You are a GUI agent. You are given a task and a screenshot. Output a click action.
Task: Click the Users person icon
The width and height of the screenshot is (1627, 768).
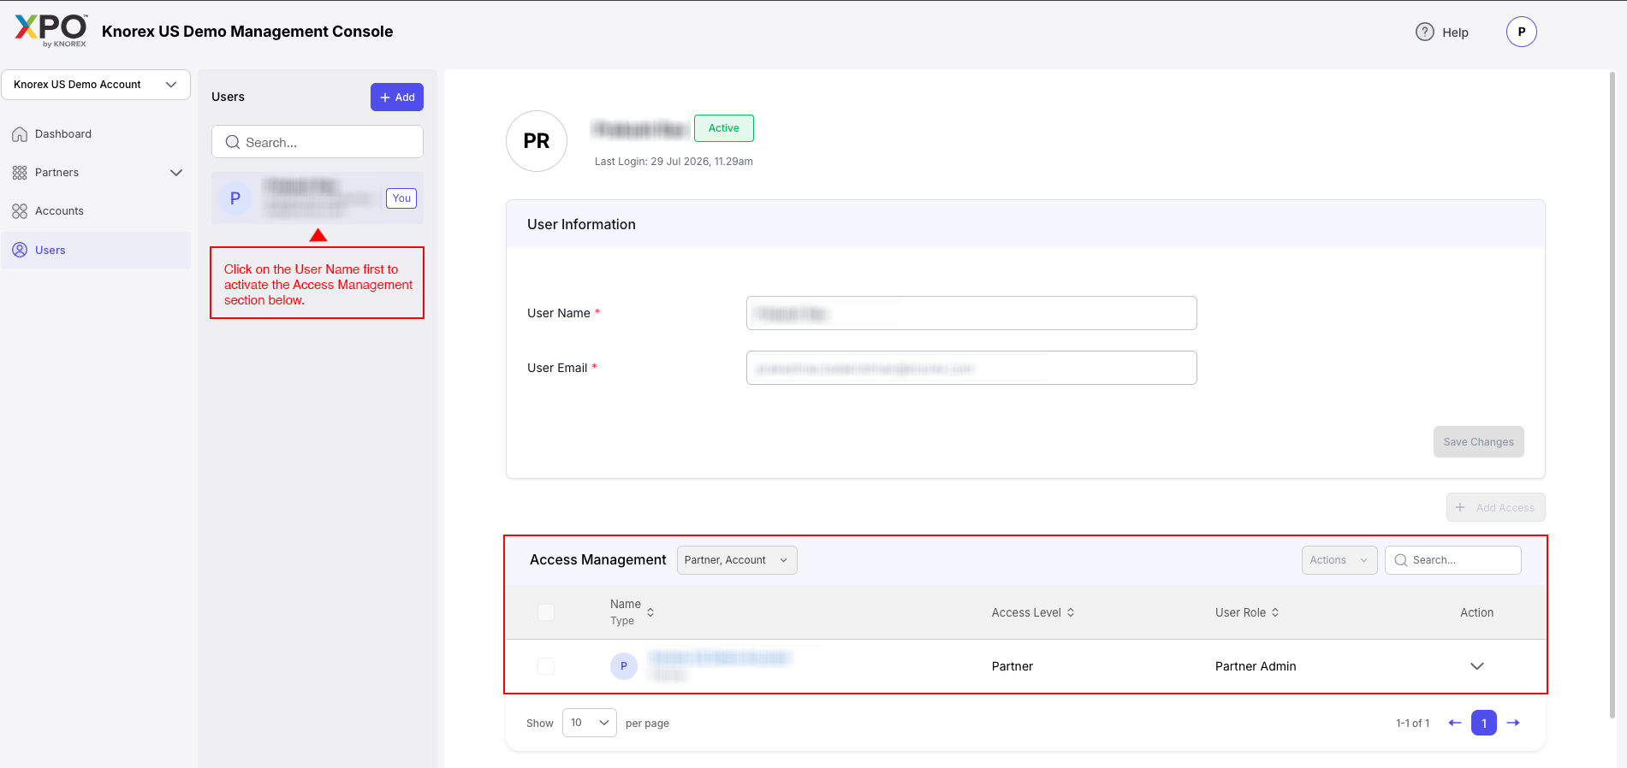click(x=20, y=250)
